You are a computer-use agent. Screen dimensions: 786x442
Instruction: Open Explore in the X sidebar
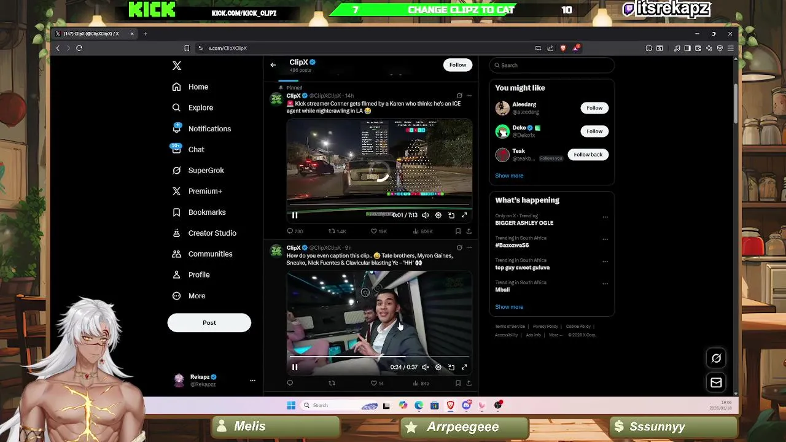click(193, 107)
